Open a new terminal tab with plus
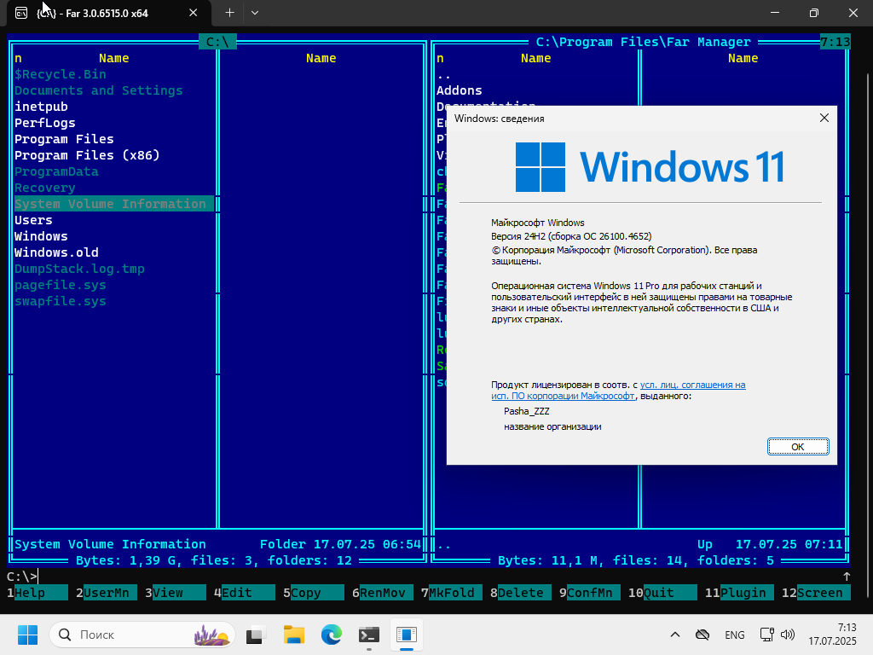The width and height of the screenshot is (873, 655). [229, 13]
